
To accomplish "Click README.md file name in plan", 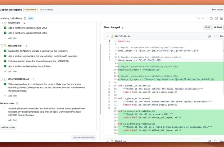I will pos(15,46).
